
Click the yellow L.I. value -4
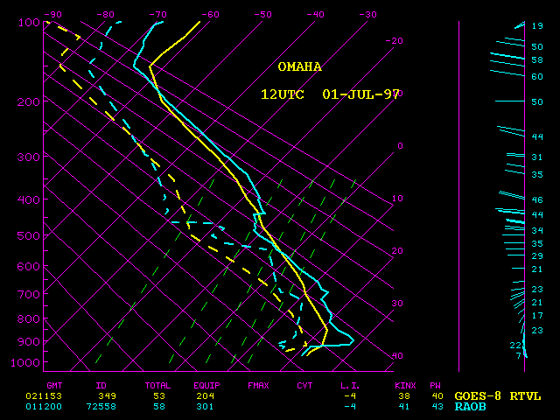(350, 396)
